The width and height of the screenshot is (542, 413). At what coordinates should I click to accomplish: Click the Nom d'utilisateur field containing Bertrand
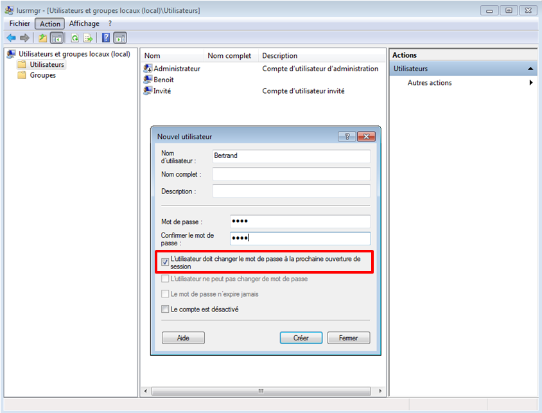[x=292, y=156]
